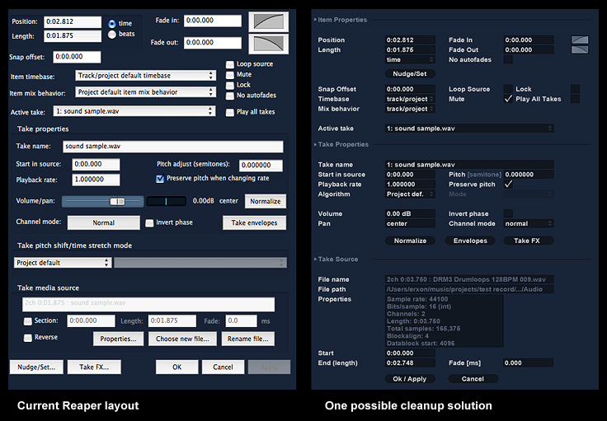This screenshot has width=607, height=421.
Task: Select the beats radio button
Action: point(112,35)
